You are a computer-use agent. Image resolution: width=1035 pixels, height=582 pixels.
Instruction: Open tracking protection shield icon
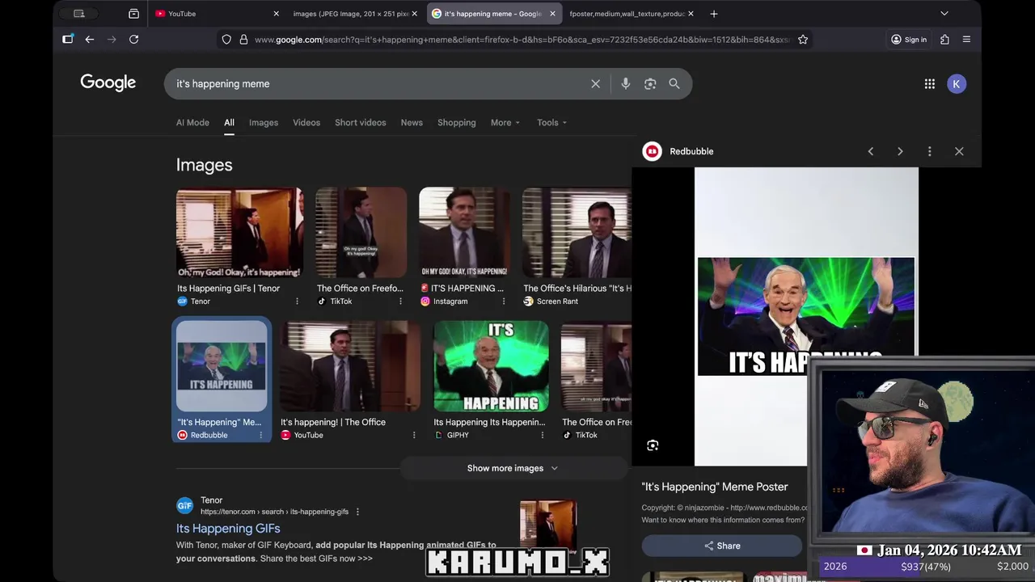[226, 40]
